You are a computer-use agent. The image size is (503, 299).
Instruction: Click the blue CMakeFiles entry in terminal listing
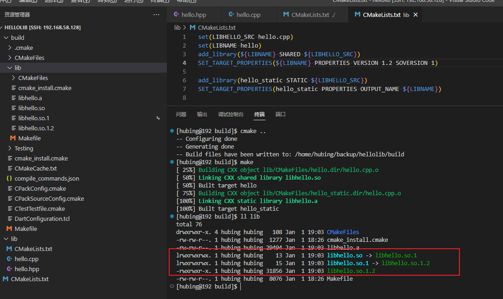[x=343, y=232]
